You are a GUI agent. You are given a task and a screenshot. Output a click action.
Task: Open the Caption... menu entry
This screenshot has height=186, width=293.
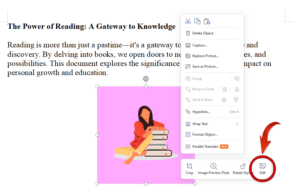pos(212,45)
